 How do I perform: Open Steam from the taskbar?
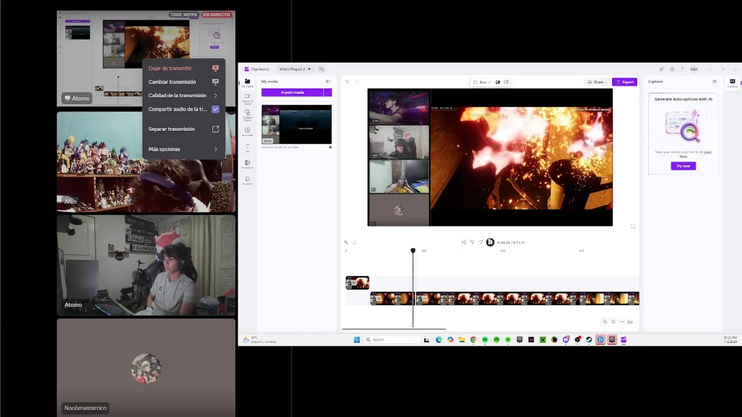point(589,339)
